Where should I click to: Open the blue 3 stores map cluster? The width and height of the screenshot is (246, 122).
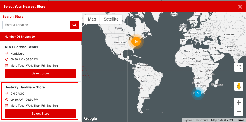pyautogui.click(x=198, y=93)
